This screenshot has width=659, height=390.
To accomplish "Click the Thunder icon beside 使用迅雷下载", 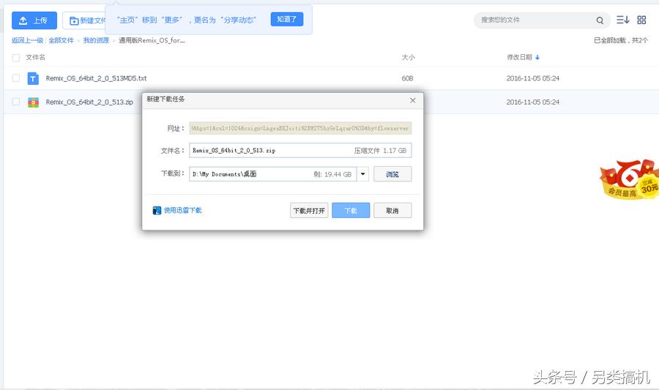I will click(157, 210).
